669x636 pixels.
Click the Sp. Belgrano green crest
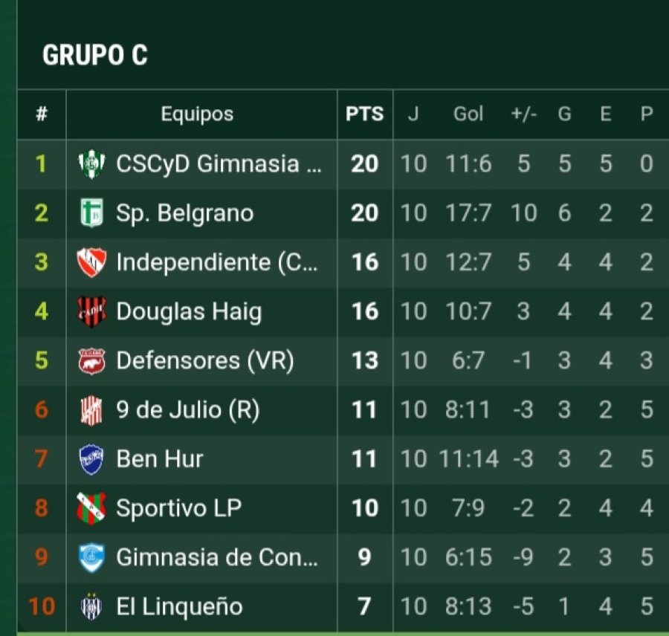click(91, 213)
